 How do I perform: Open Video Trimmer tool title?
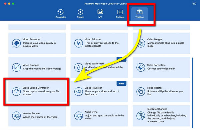[93, 39]
